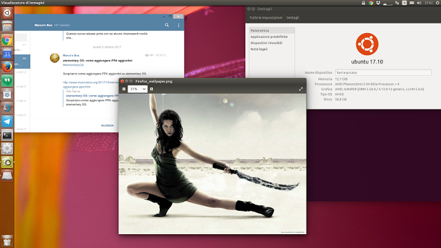This screenshot has height=248, width=441.
Task: Launch Firefox from the dock
Action: tap(7, 67)
